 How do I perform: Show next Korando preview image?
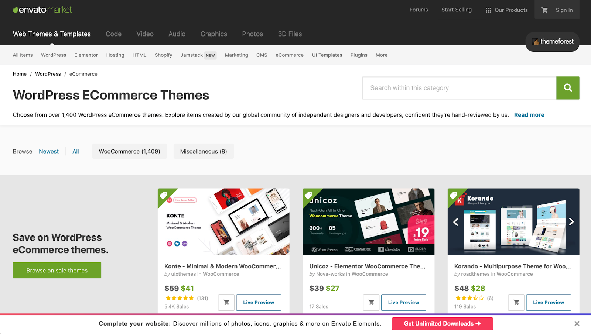click(x=571, y=222)
